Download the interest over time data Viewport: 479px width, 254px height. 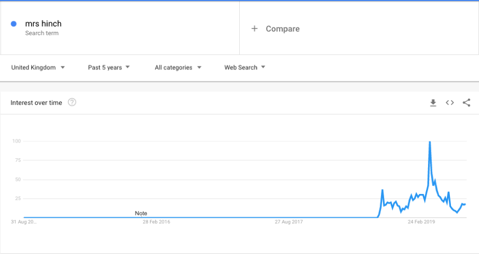433,103
